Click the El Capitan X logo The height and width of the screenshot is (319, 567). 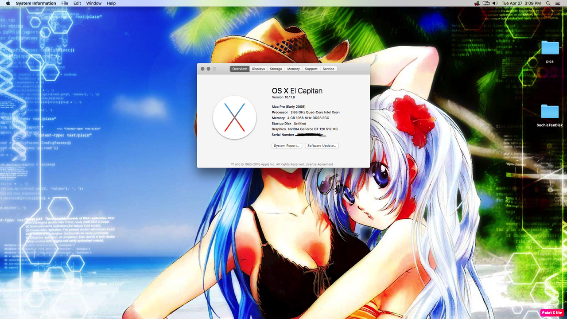pos(235,117)
